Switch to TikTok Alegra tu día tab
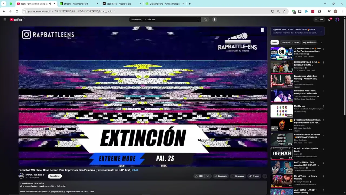 click(121, 4)
